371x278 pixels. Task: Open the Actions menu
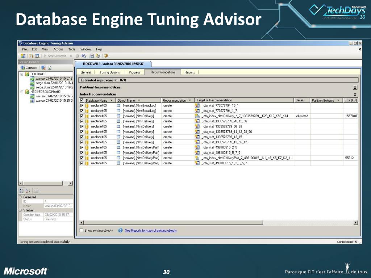[x=58, y=49]
